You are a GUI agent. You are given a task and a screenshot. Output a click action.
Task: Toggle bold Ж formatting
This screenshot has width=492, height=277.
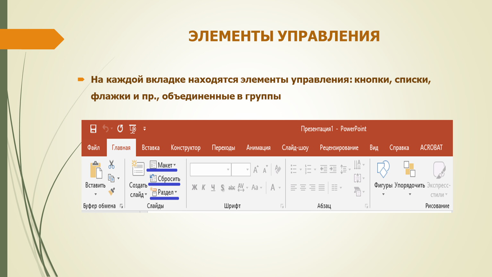pyautogui.click(x=194, y=188)
